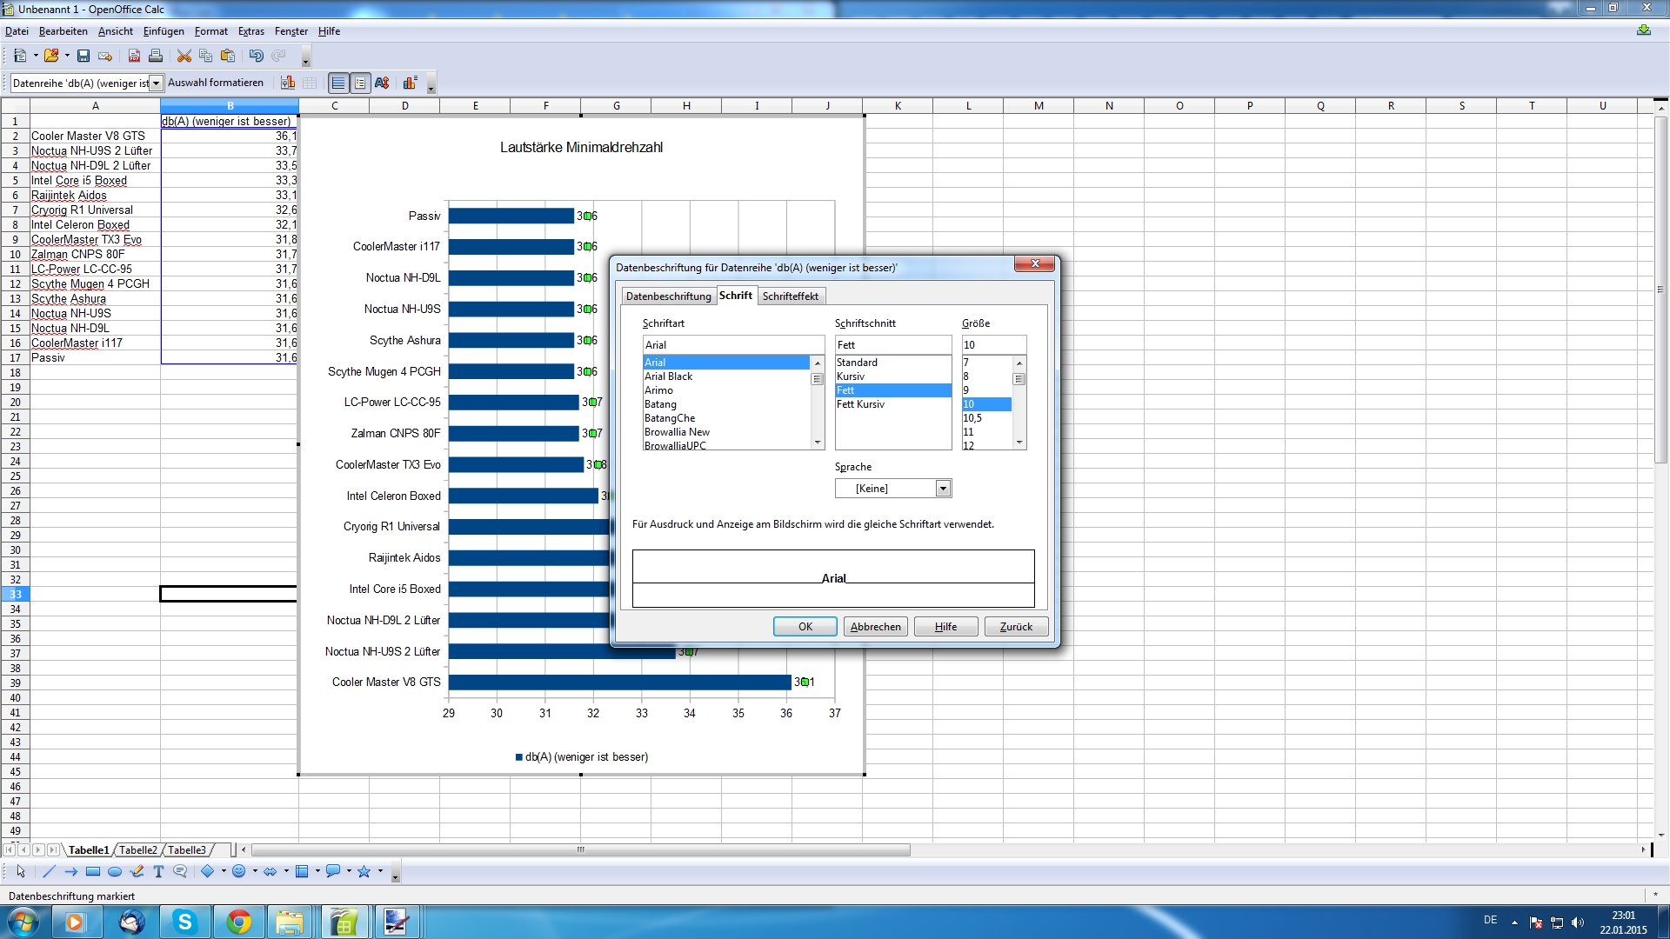Select the Callouts speech bubble tool
Screen dimensions: 1670x939
point(180,871)
